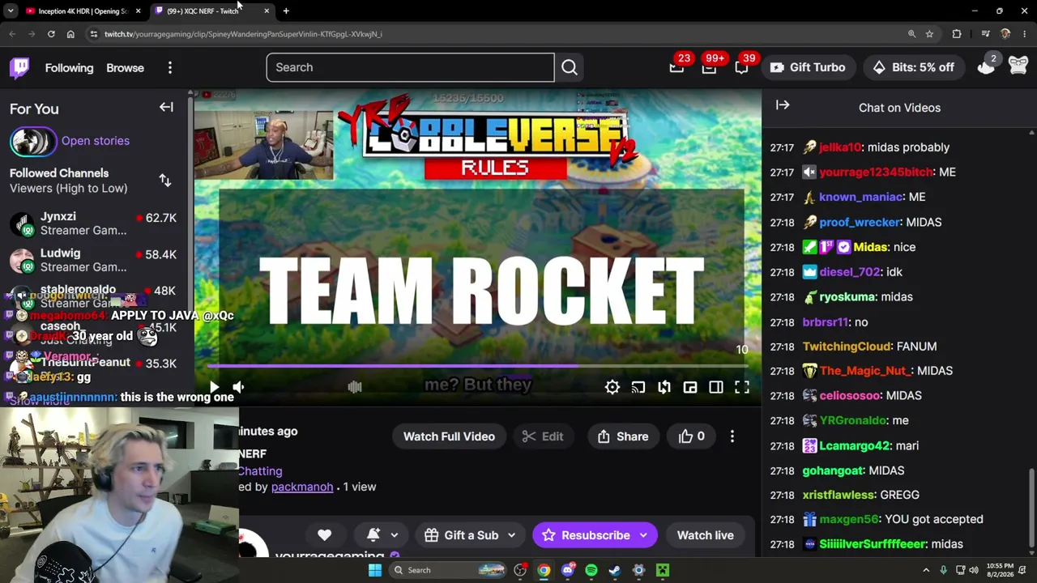Click the scissors Edit clip button

(x=543, y=436)
